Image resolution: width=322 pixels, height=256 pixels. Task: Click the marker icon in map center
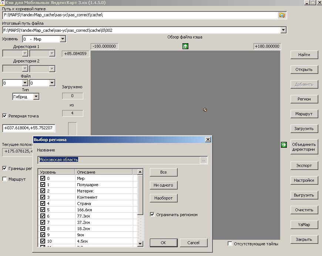(x=205, y=110)
